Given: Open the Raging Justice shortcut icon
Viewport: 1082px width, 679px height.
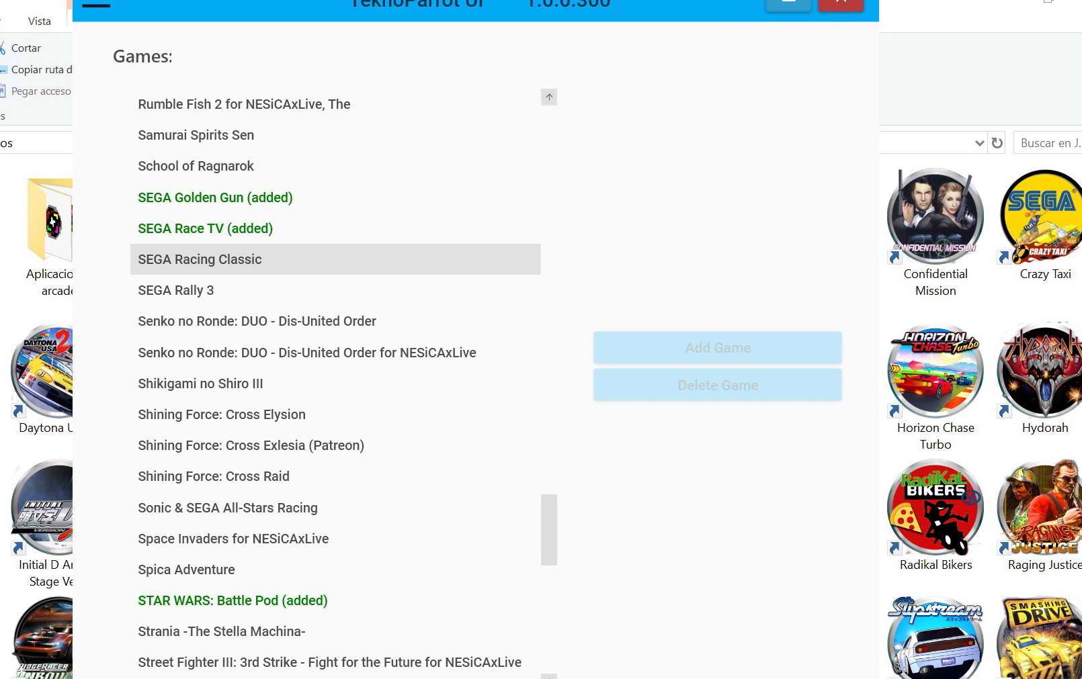Looking at the screenshot, I should (1041, 508).
